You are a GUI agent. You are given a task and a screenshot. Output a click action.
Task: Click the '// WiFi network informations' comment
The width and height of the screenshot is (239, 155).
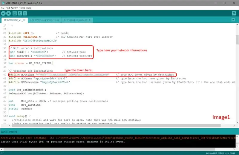point(31,48)
